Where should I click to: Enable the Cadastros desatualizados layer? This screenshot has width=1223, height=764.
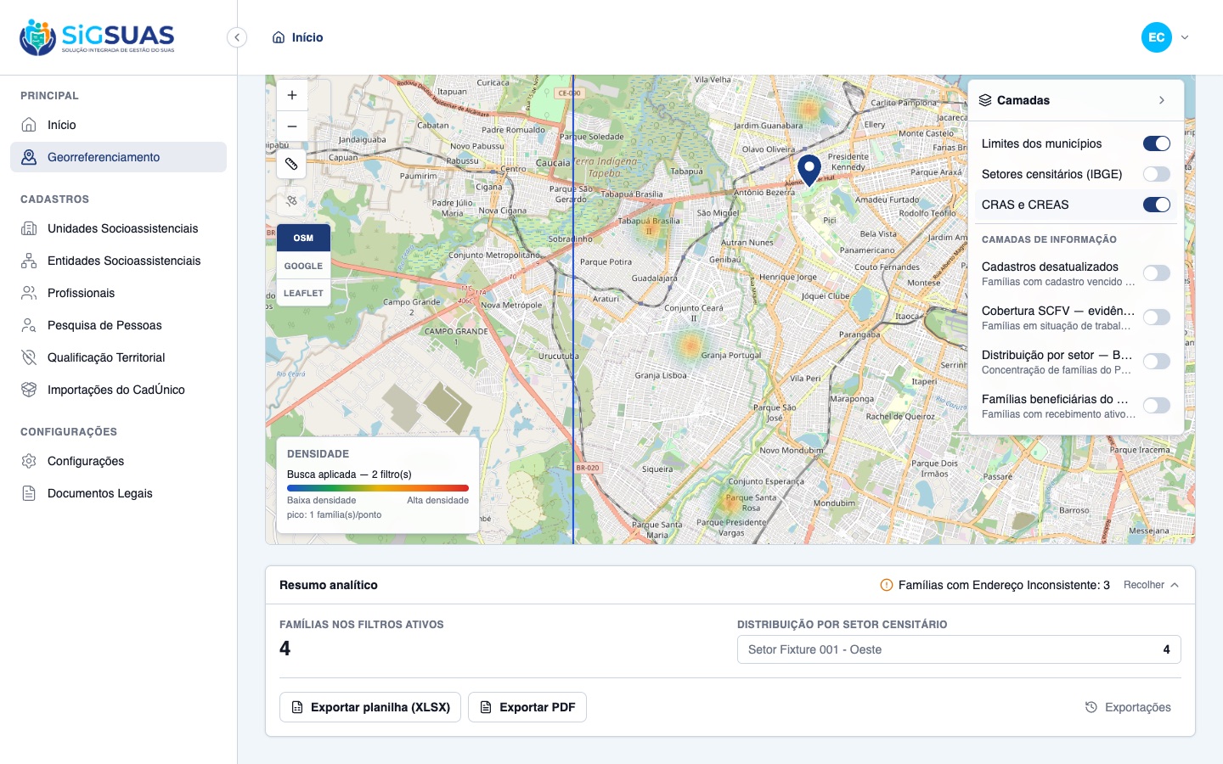[x=1157, y=272]
